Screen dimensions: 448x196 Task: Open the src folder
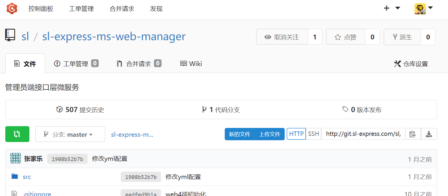point(27,177)
